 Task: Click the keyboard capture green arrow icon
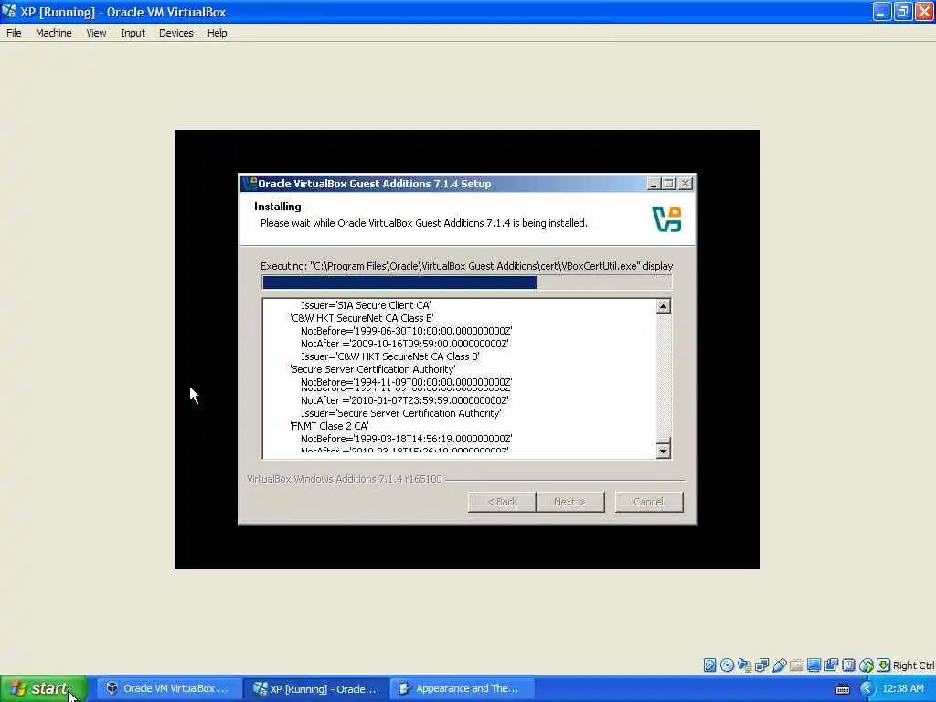tap(884, 665)
